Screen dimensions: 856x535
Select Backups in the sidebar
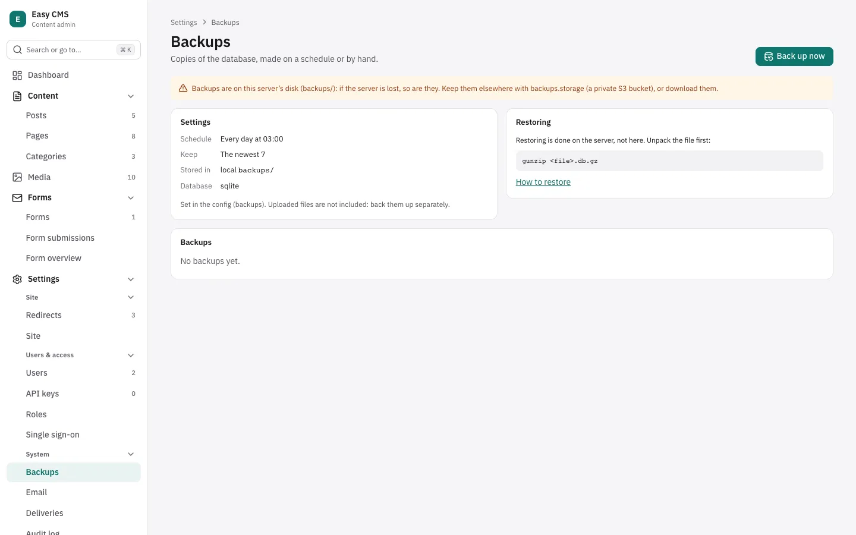click(74, 473)
